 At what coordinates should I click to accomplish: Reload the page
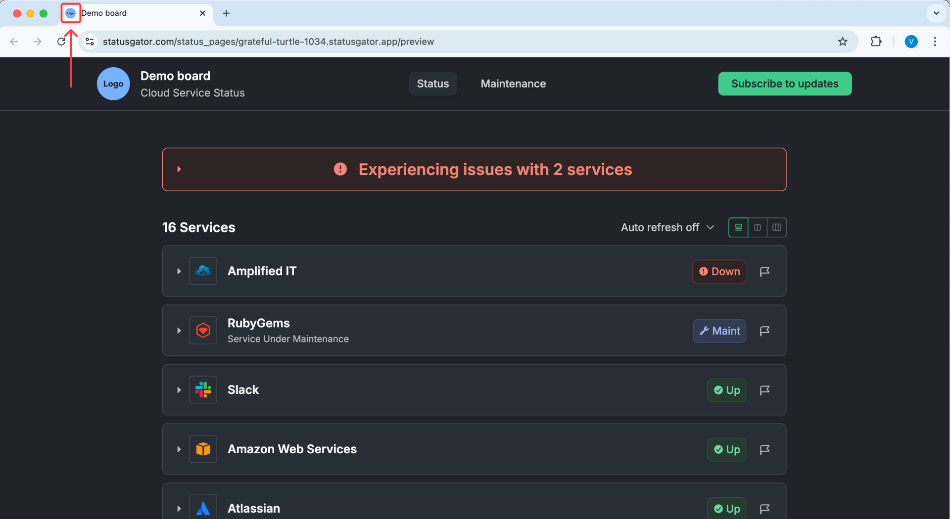coord(61,42)
